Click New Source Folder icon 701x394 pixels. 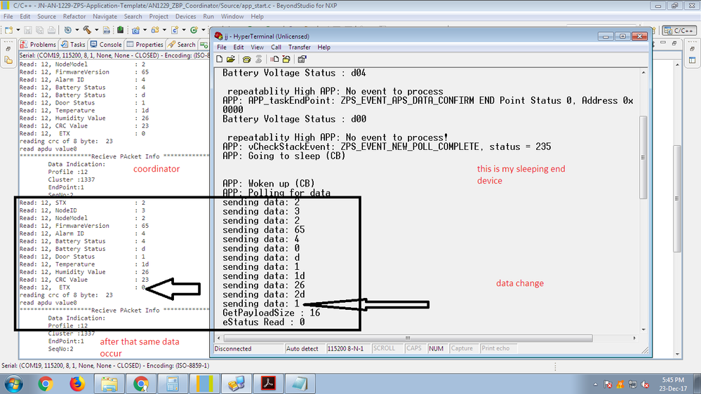click(155, 30)
